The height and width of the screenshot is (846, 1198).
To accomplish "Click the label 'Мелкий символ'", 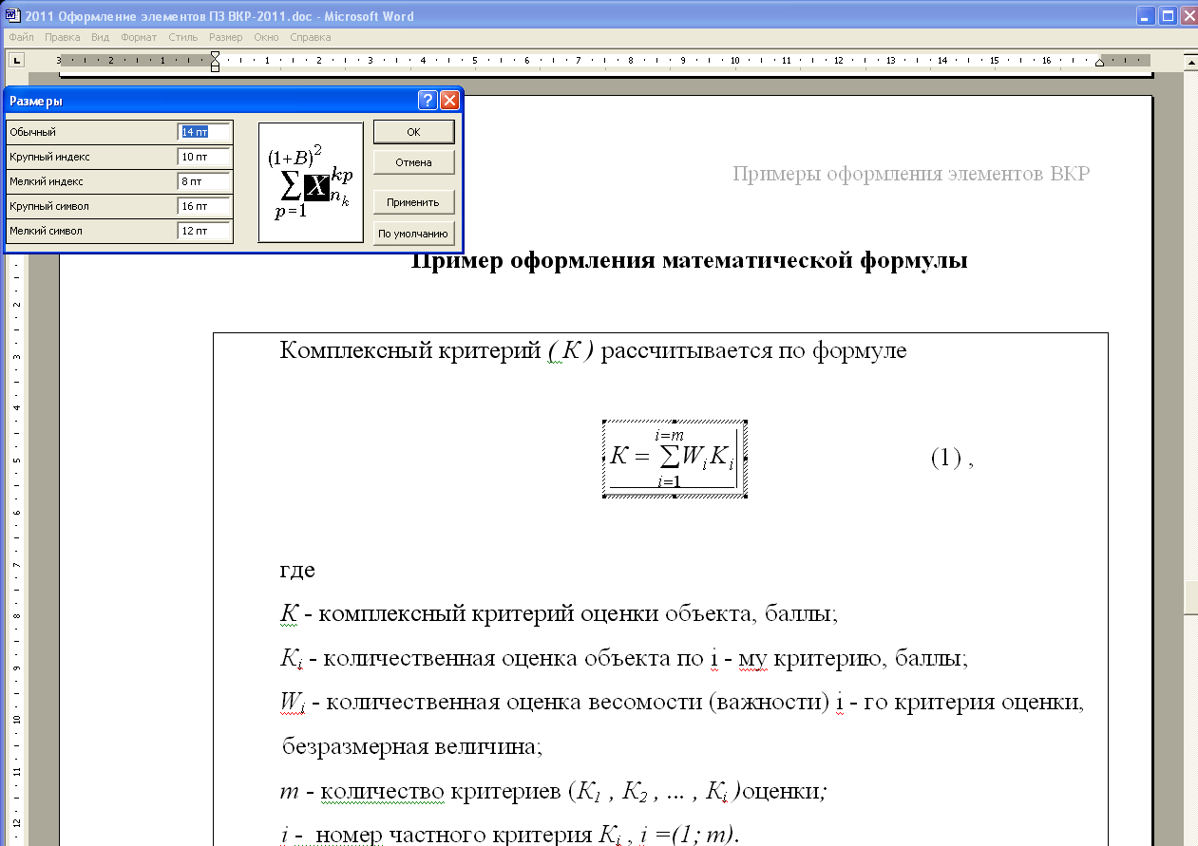I will [46, 231].
